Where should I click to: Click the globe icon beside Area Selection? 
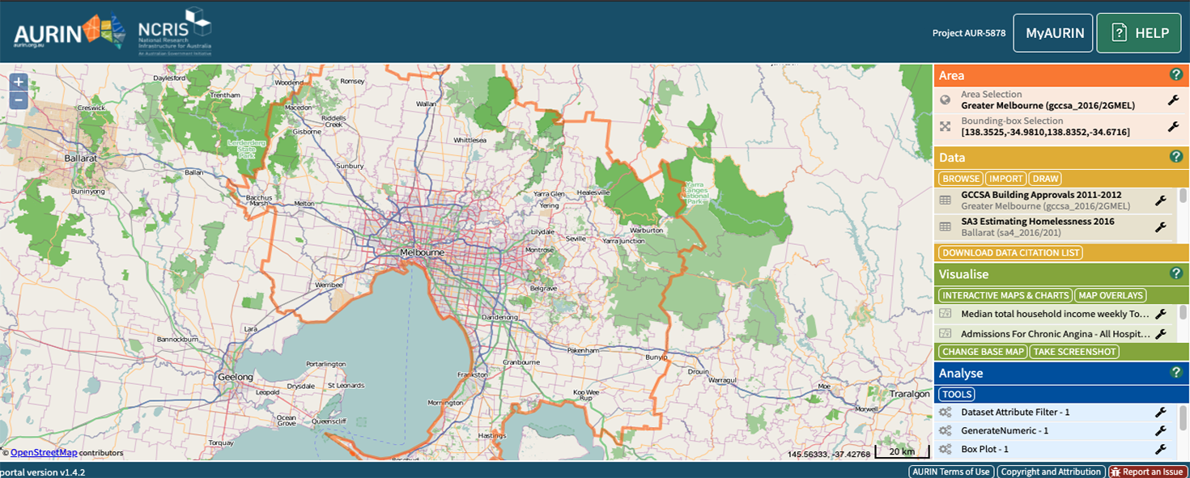pos(945,100)
